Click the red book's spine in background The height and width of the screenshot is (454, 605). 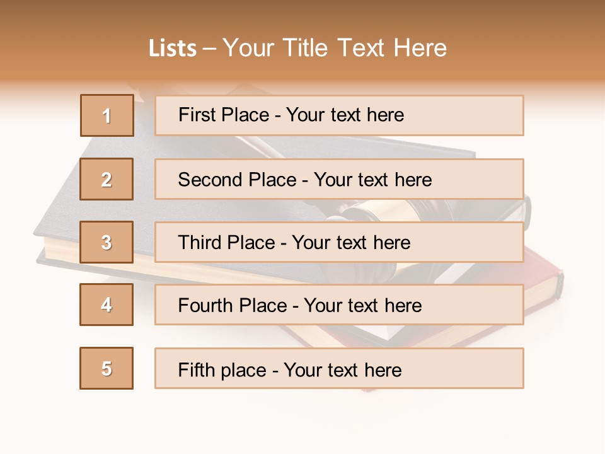point(555,285)
